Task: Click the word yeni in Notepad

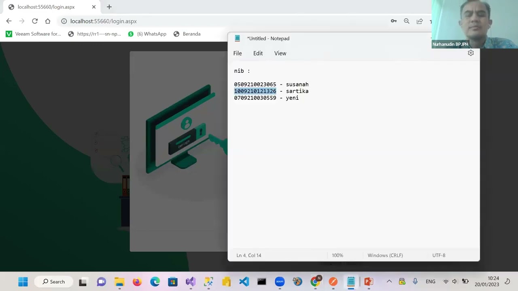Action: tap(292, 98)
